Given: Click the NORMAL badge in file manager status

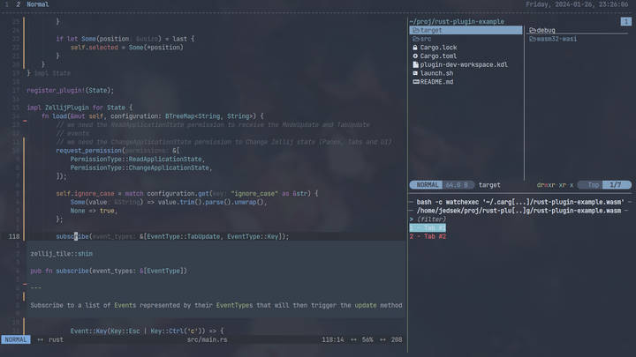Looking at the screenshot, I should [x=428, y=185].
